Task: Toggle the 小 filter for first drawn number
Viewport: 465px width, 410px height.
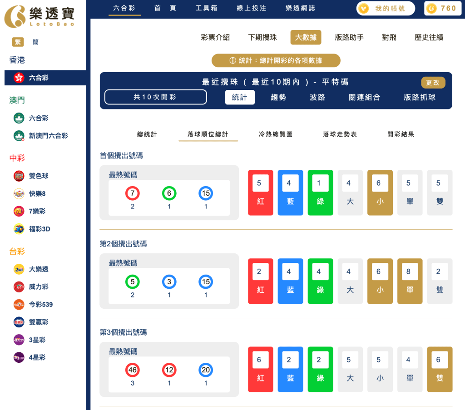Action: pos(380,192)
